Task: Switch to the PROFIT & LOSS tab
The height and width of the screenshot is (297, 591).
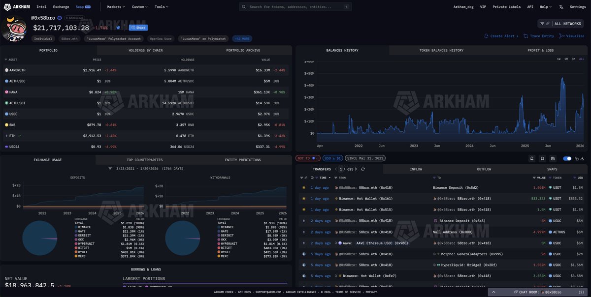Action: 541,50
